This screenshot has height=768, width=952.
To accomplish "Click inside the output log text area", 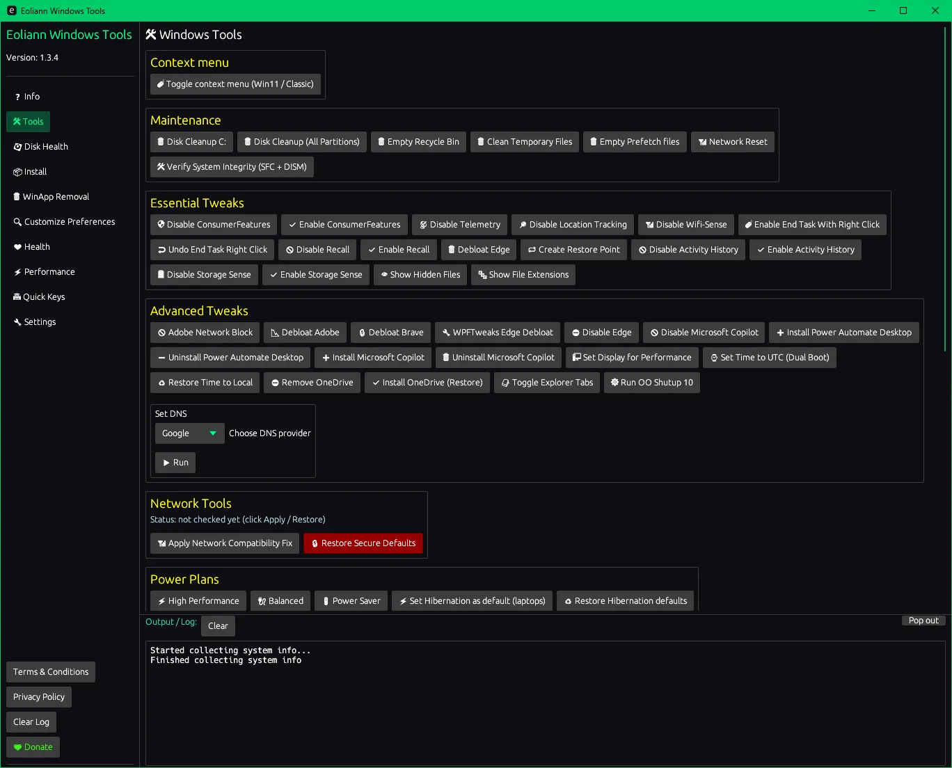I will tap(543, 703).
